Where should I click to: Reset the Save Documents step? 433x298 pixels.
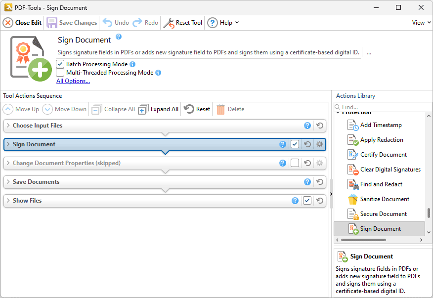320,182
